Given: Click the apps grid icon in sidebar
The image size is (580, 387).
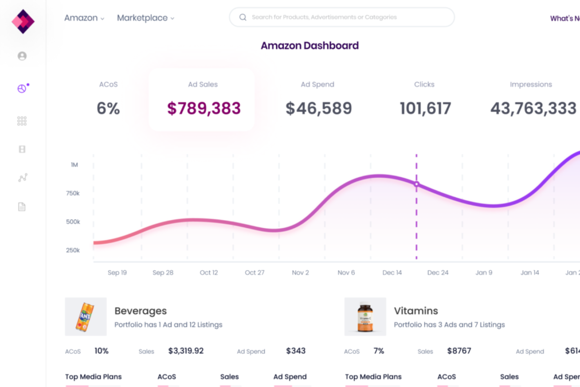Looking at the screenshot, I should [22, 121].
